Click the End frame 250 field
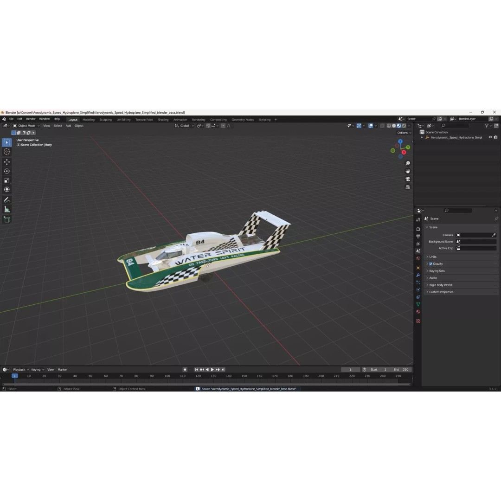This screenshot has width=501, height=501. [401, 370]
